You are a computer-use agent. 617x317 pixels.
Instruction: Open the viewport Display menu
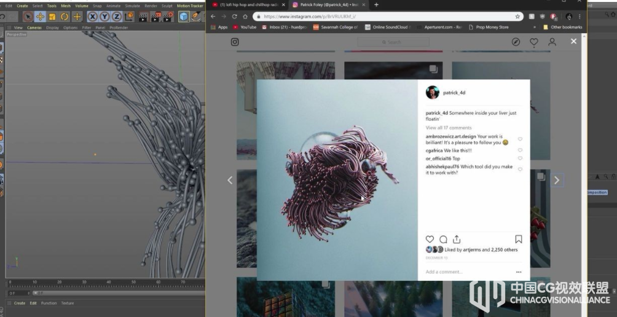52,28
